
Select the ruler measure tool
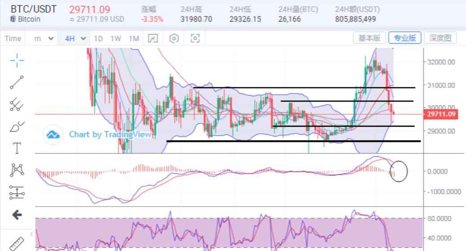click(17, 242)
